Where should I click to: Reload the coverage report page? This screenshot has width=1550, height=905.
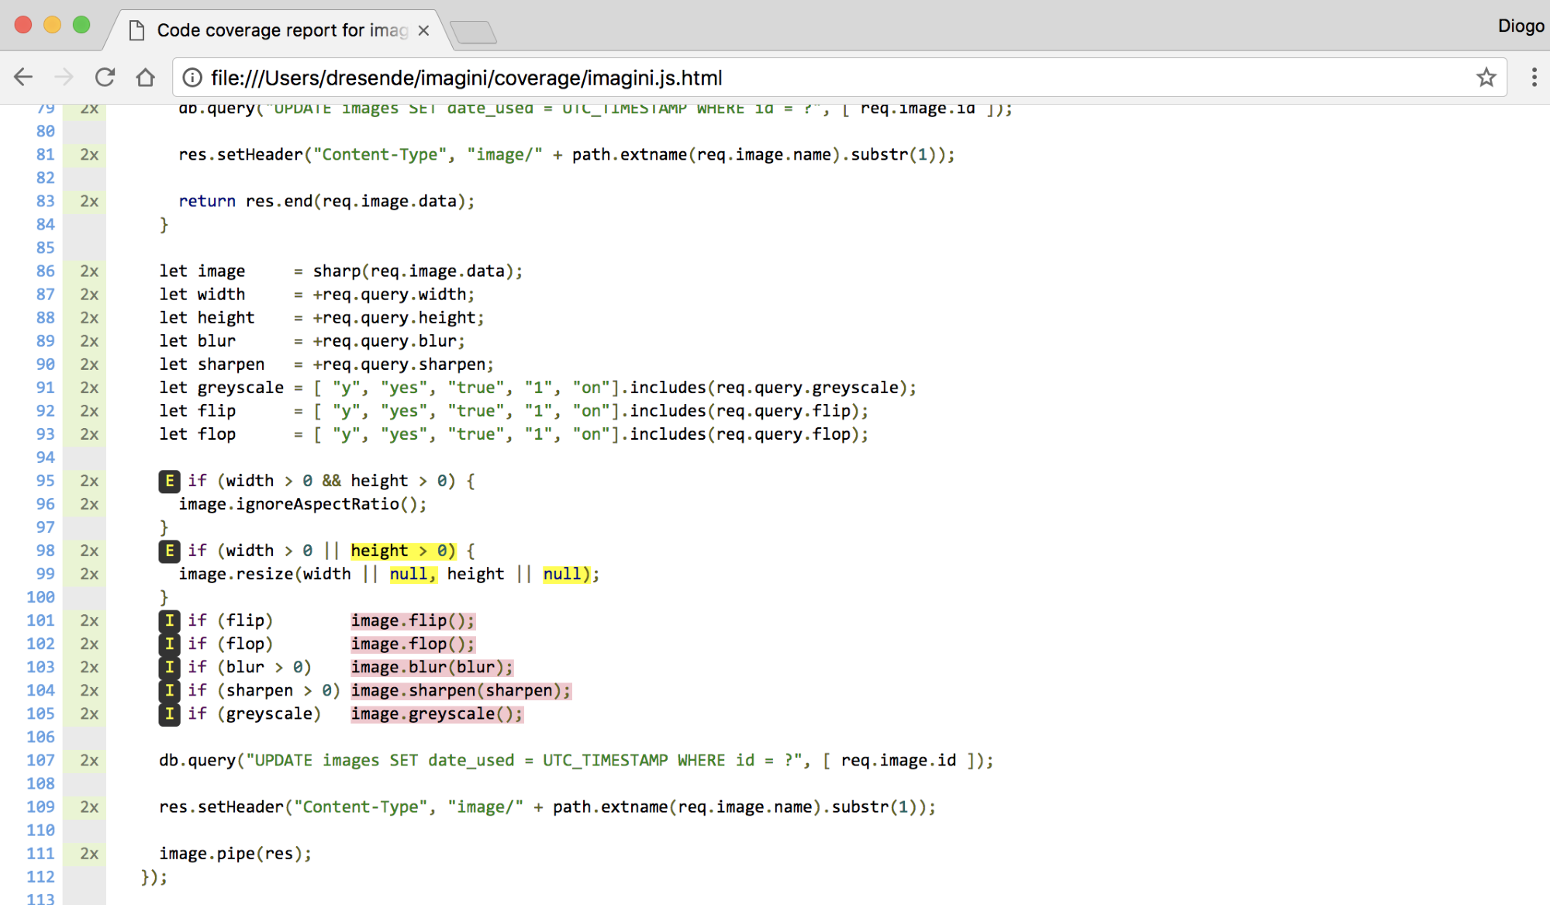pyautogui.click(x=105, y=78)
